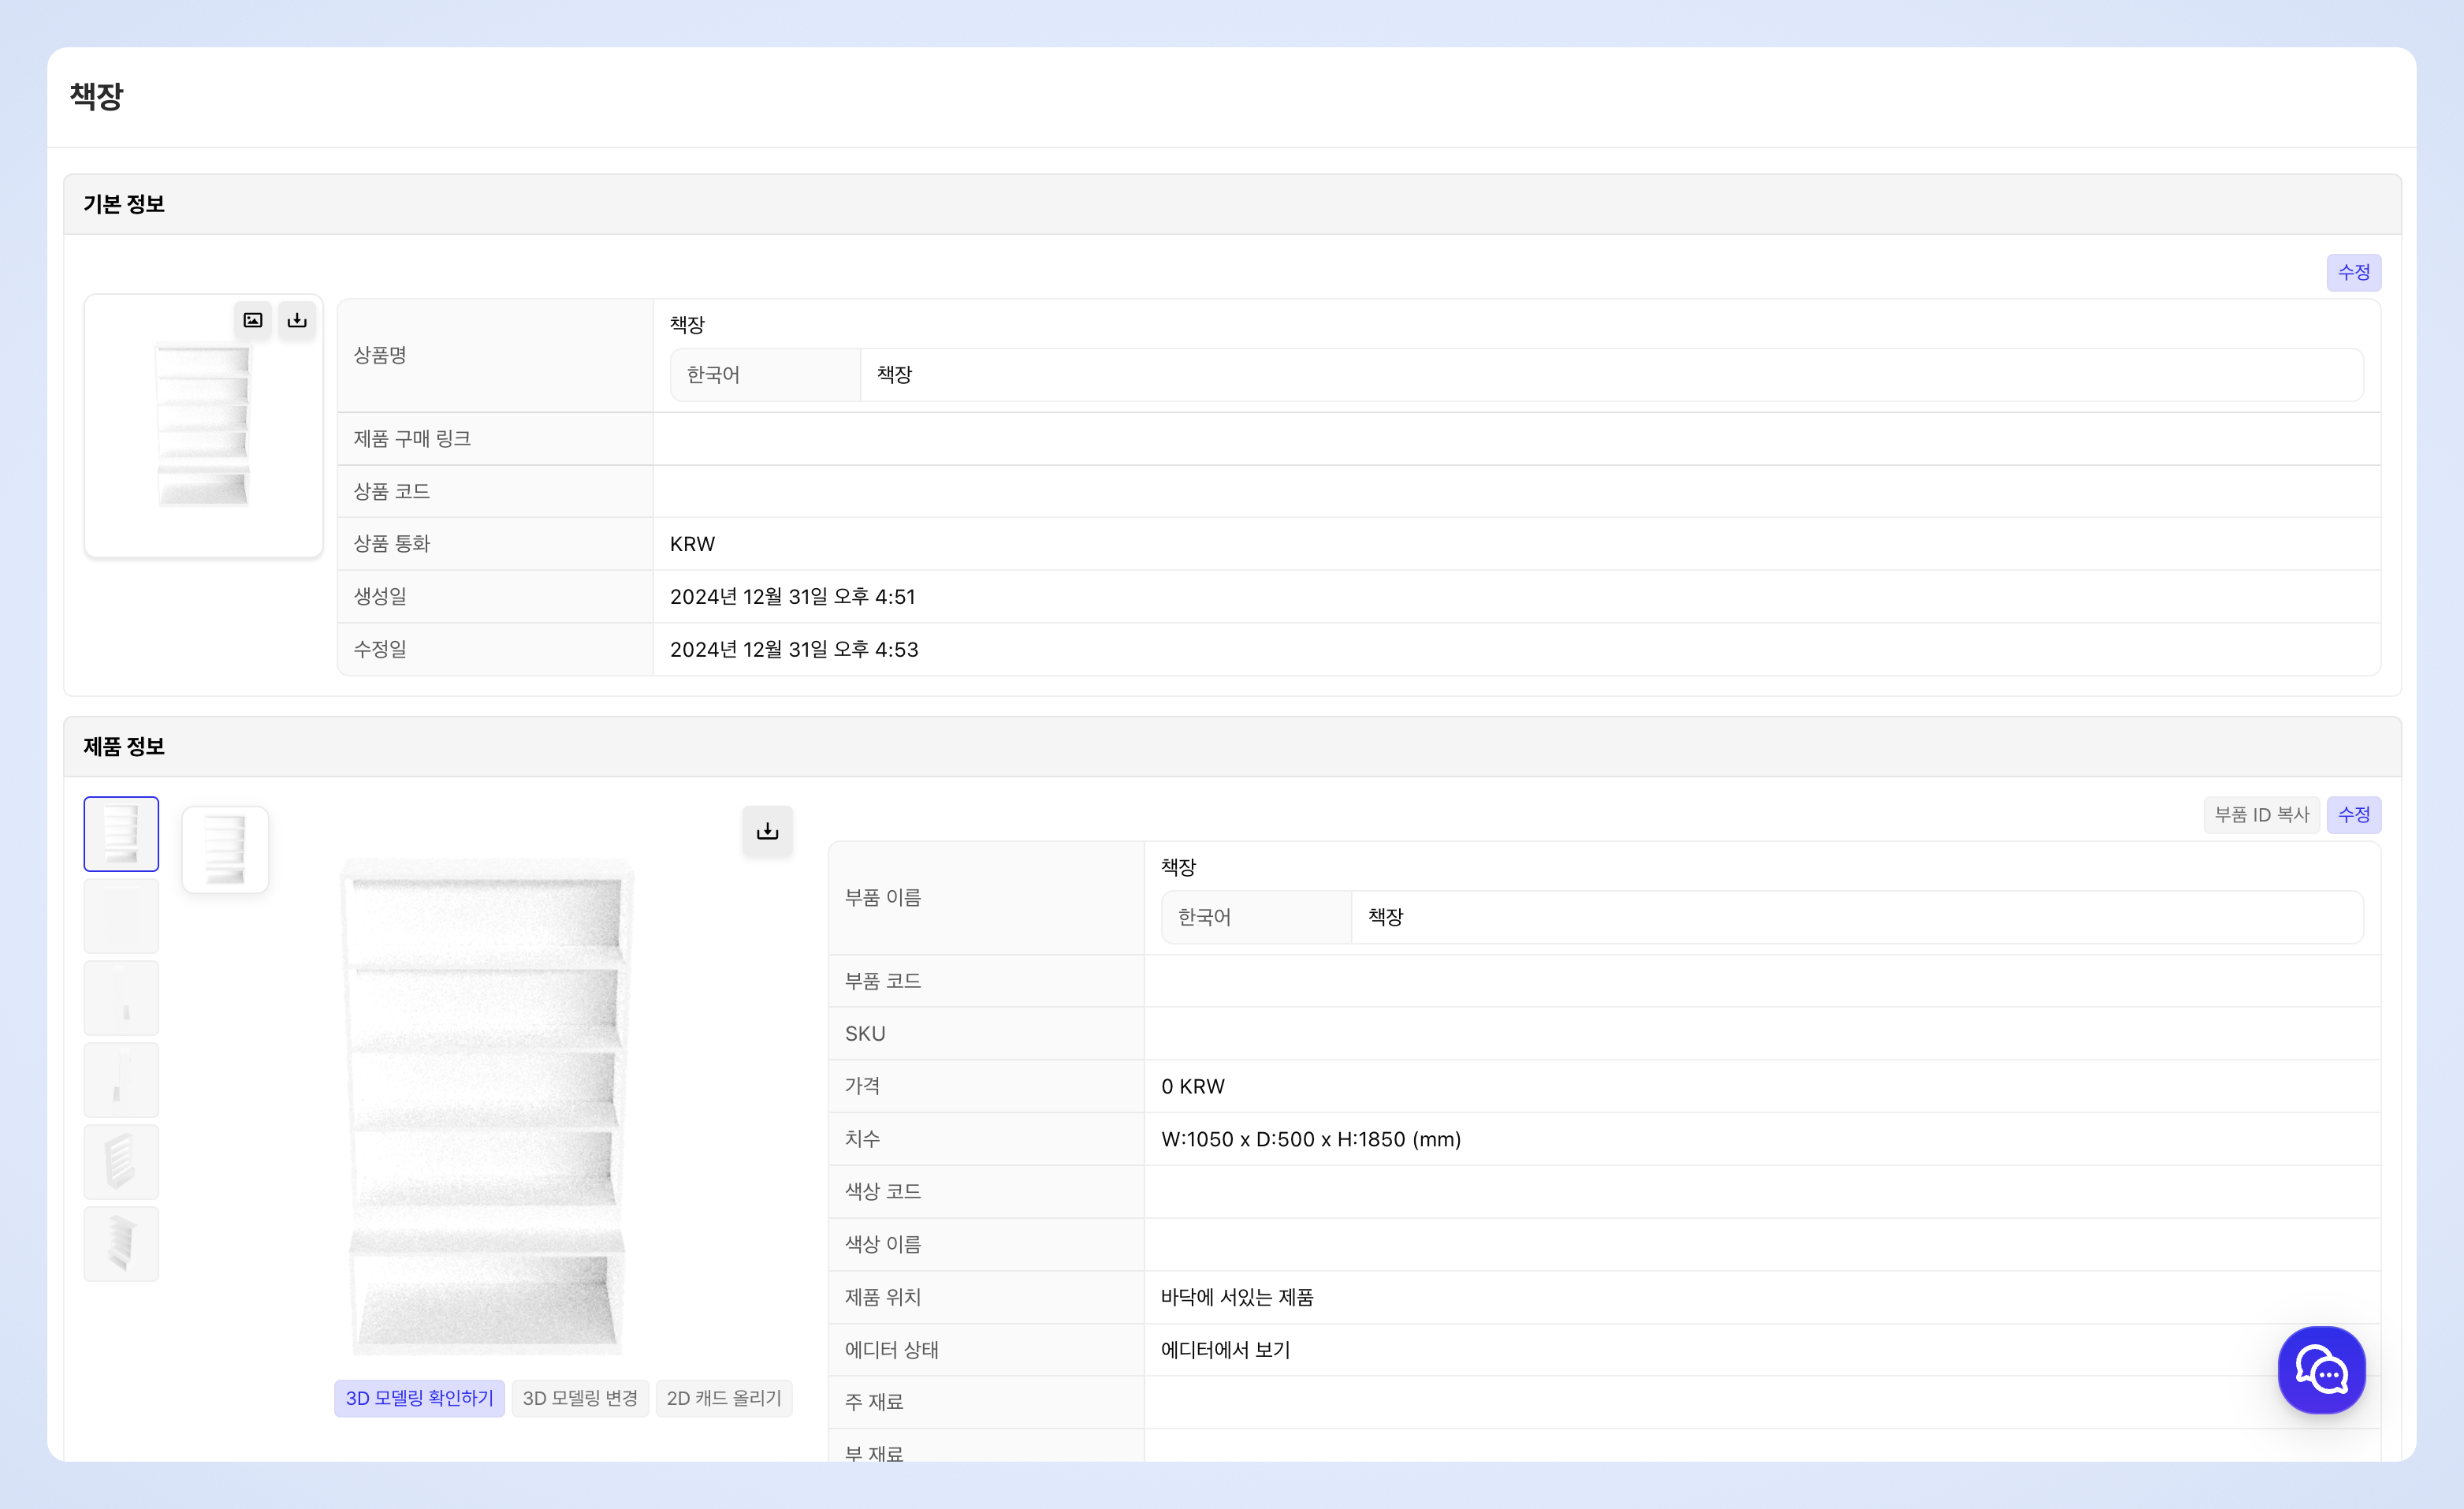This screenshot has height=1509, width=2464.
Task: Click 에디터에서 보기 editor status value
Action: coord(1225,1350)
